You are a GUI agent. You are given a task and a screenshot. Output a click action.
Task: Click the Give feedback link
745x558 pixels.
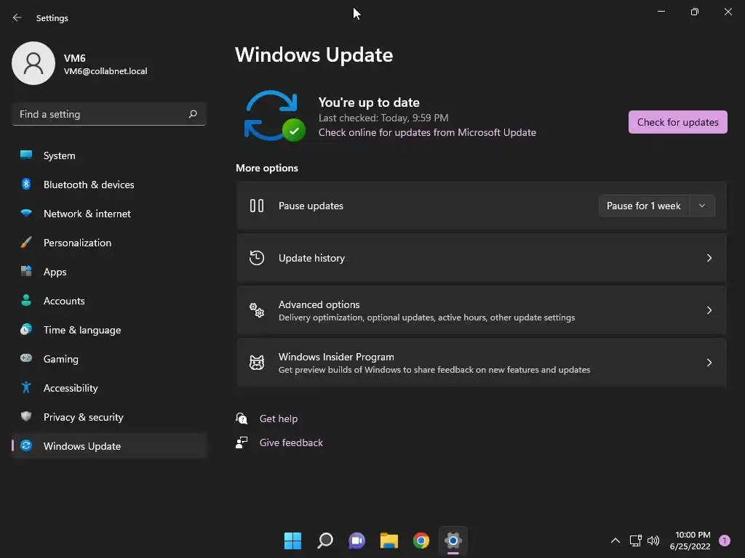(x=291, y=442)
